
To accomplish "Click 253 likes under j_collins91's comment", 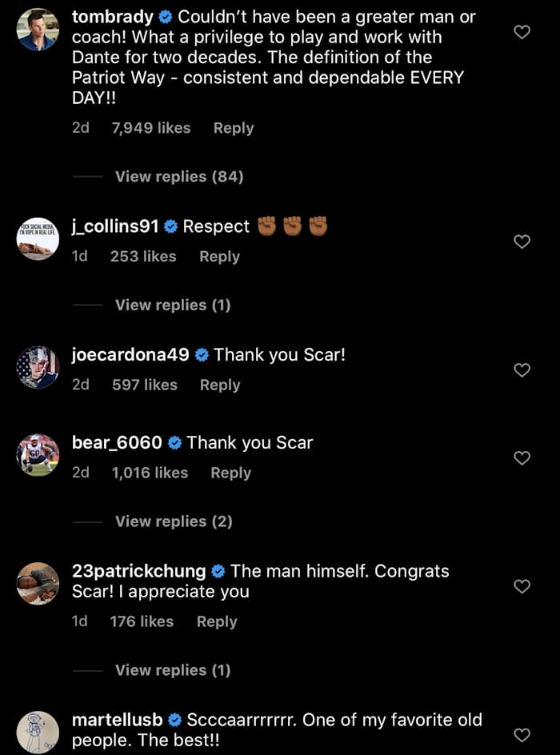I will (144, 257).
